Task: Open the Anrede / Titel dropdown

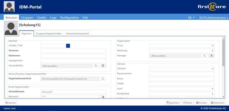Action: click(68, 46)
